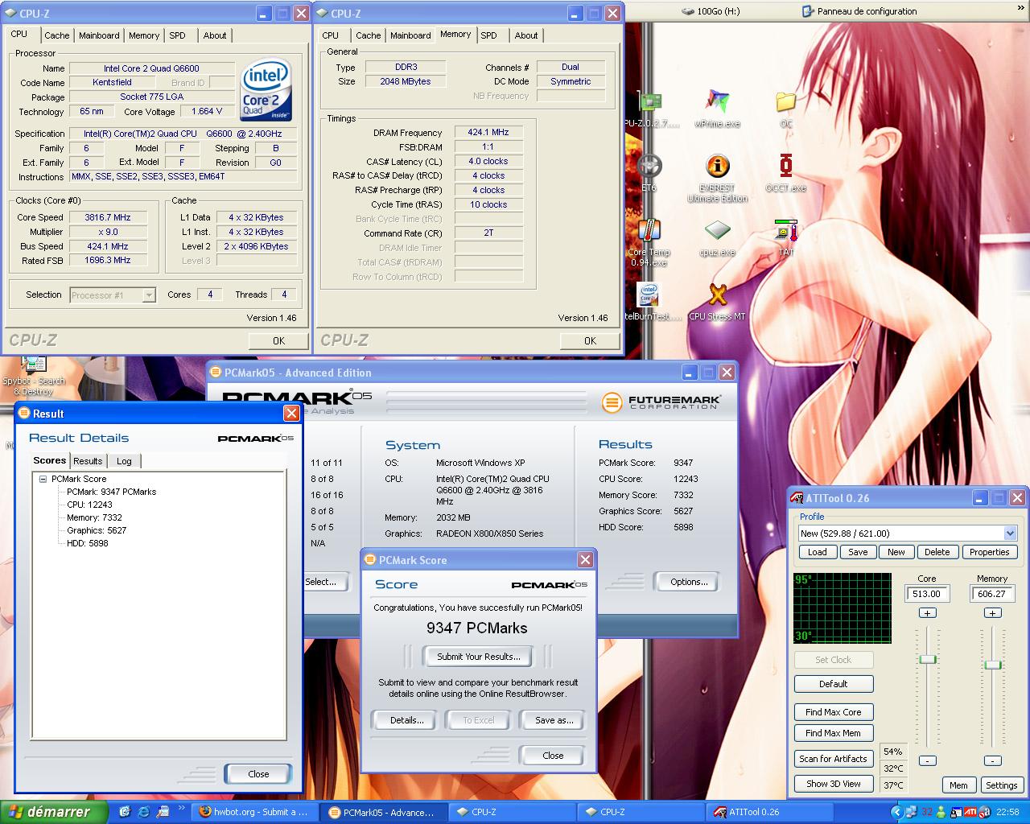Open the GPU-Z graphics card desktop icon
This screenshot has height=824, width=1030.
pos(650,108)
